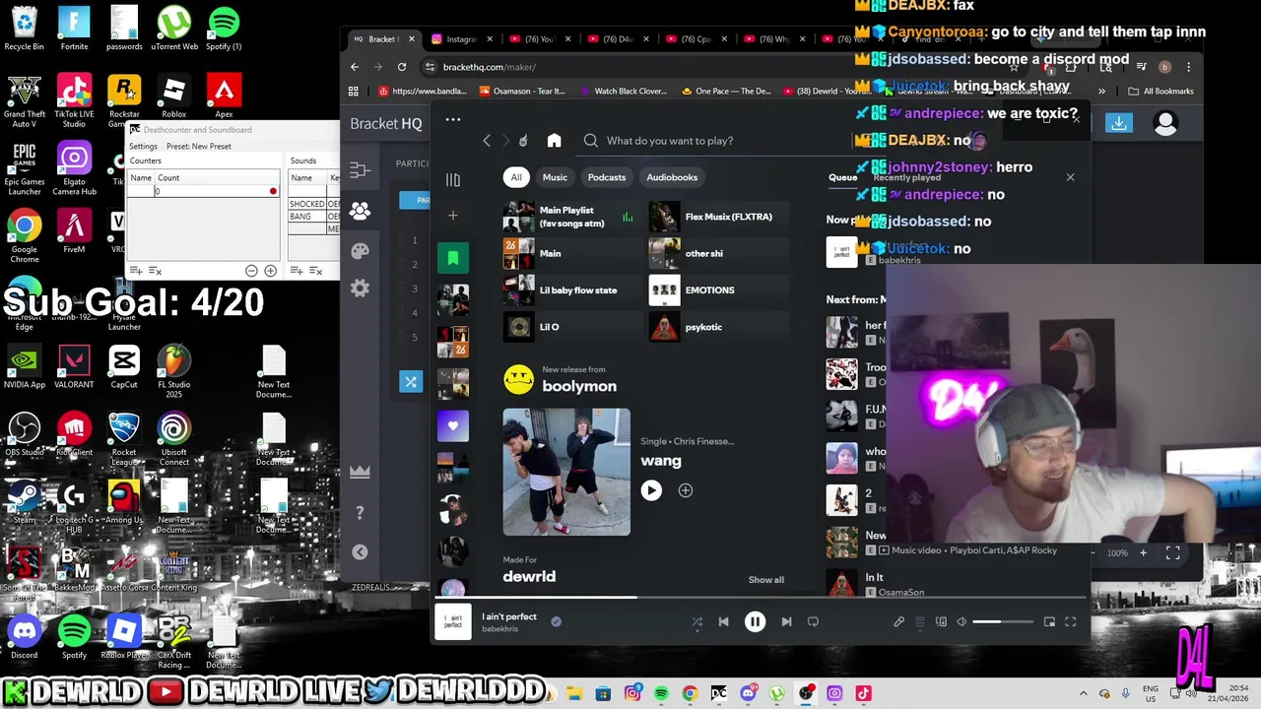This screenshot has height=709, width=1261.
Task: Open Flex Musix (FLXTRA) playlist
Action: pyautogui.click(x=718, y=217)
